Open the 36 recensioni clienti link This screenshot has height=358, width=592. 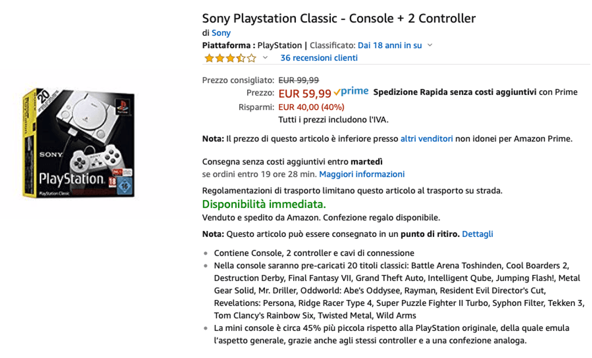pyautogui.click(x=319, y=58)
